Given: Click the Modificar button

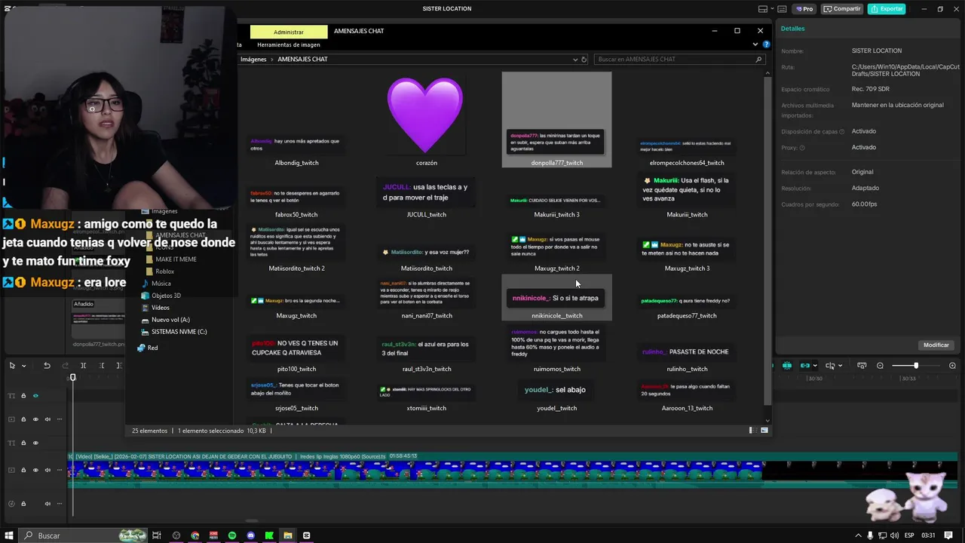Looking at the screenshot, I should (x=936, y=345).
